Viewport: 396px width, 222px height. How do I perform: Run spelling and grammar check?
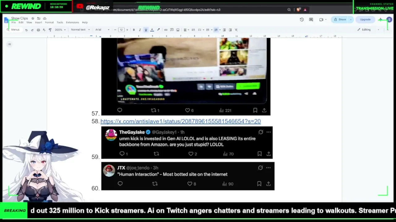44,30
